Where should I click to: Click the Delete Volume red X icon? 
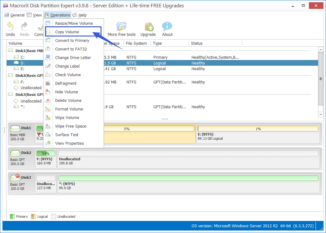click(x=48, y=100)
